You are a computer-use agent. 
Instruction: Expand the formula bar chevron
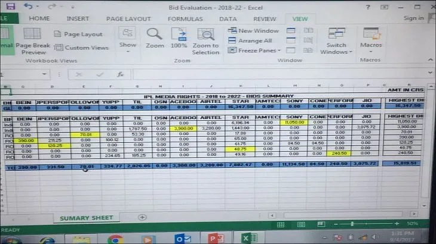click(x=430, y=73)
